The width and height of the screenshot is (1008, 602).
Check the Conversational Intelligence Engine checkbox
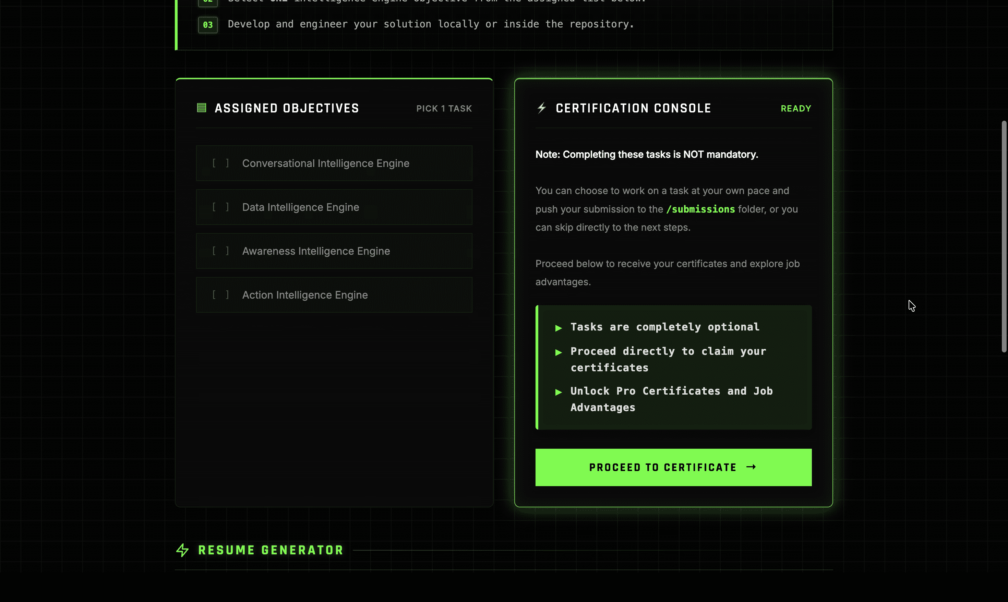tap(221, 163)
